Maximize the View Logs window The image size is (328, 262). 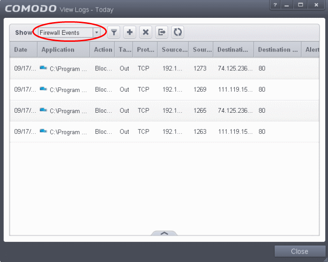(301, 5)
